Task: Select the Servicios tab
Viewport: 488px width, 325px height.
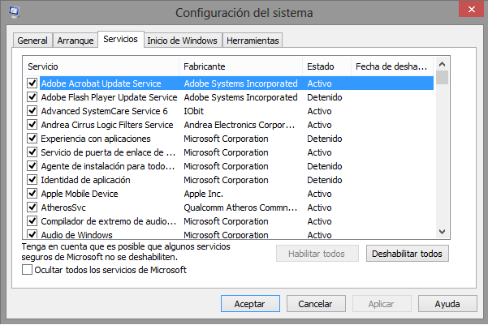Action: 120,39
